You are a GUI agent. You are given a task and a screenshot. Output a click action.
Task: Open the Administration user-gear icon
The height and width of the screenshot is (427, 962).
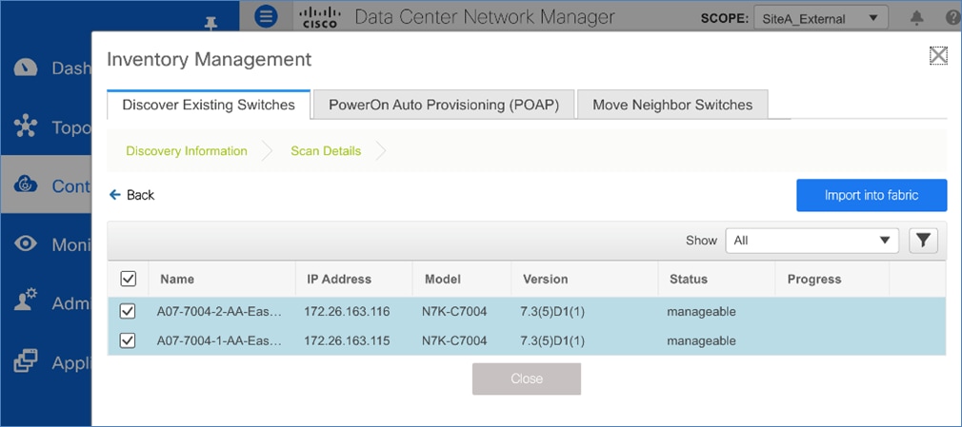[26, 301]
